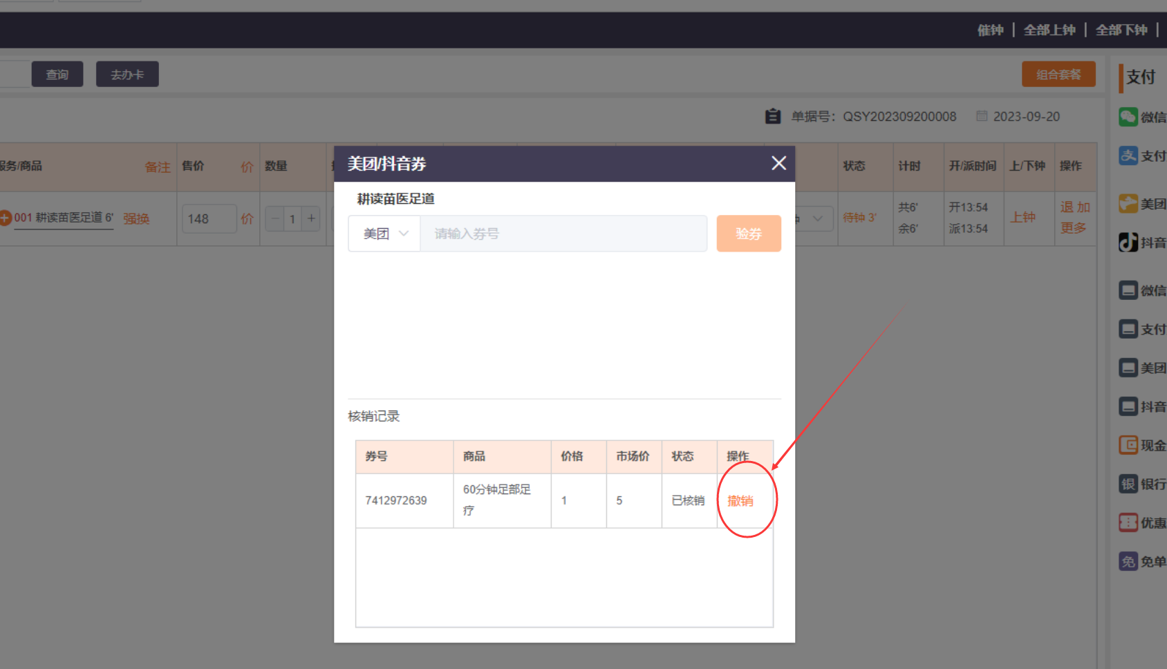
Task: Increase quantity with the plus stepper
Action: [x=311, y=218]
